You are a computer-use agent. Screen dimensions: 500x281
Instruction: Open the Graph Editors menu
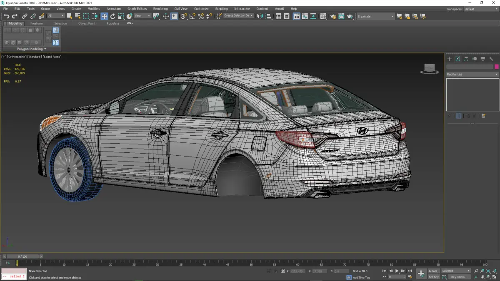137,8
